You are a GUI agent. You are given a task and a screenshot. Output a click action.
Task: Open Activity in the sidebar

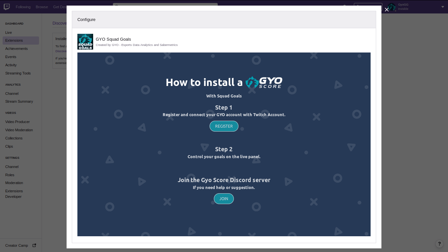(x=11, y=65)
